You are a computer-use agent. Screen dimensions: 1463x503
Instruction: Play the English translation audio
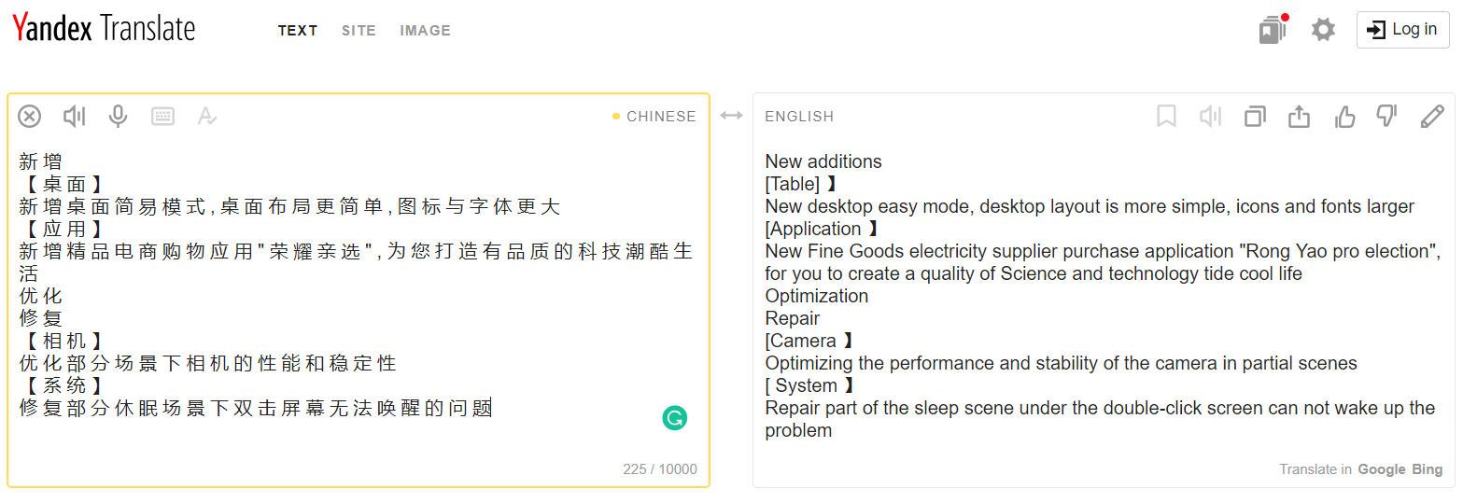pos(1210,117)
